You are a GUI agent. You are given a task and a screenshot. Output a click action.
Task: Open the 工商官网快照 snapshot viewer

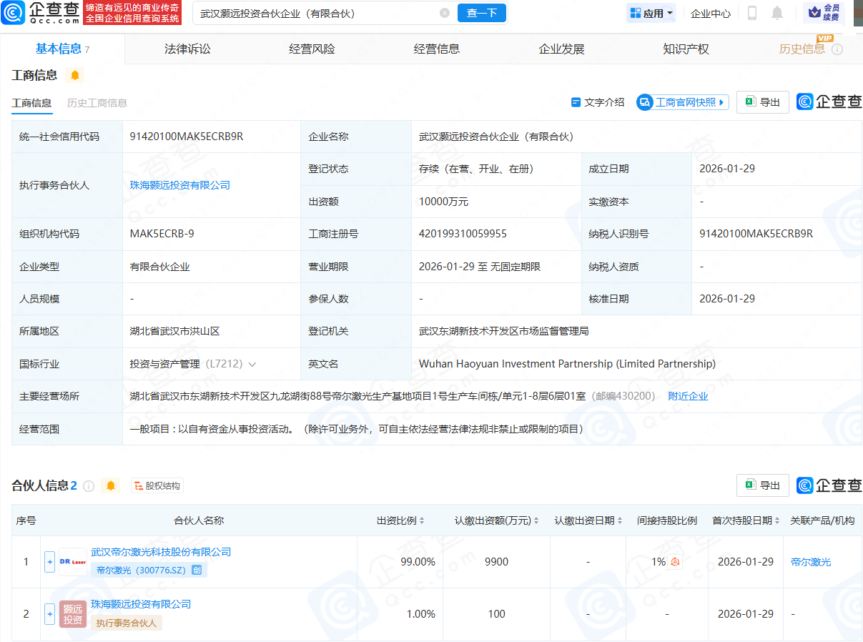(681, 102)
